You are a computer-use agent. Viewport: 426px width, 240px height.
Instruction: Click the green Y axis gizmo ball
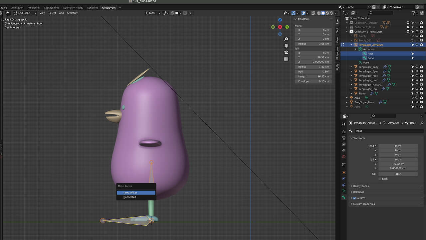coord(287,27)
